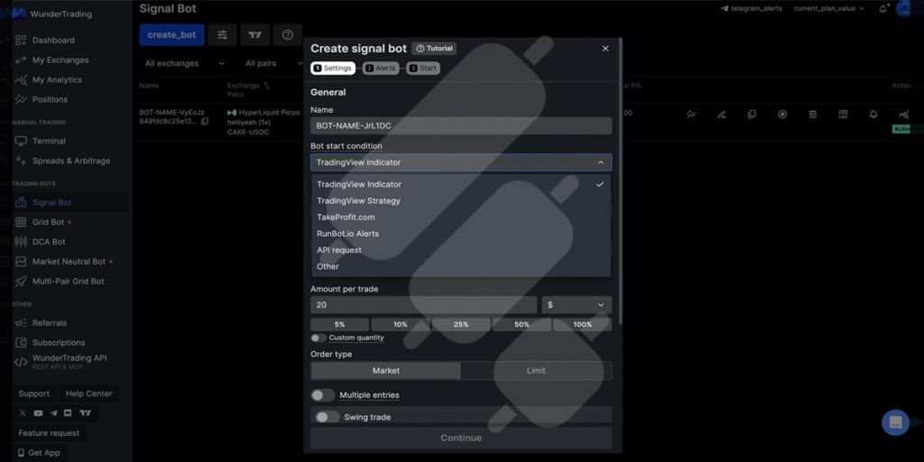Click the WunderTrading API code icon
924x462 pixels.
point(22,362)
